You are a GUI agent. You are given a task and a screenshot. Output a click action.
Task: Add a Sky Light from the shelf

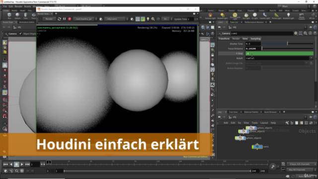coord(246,16)
